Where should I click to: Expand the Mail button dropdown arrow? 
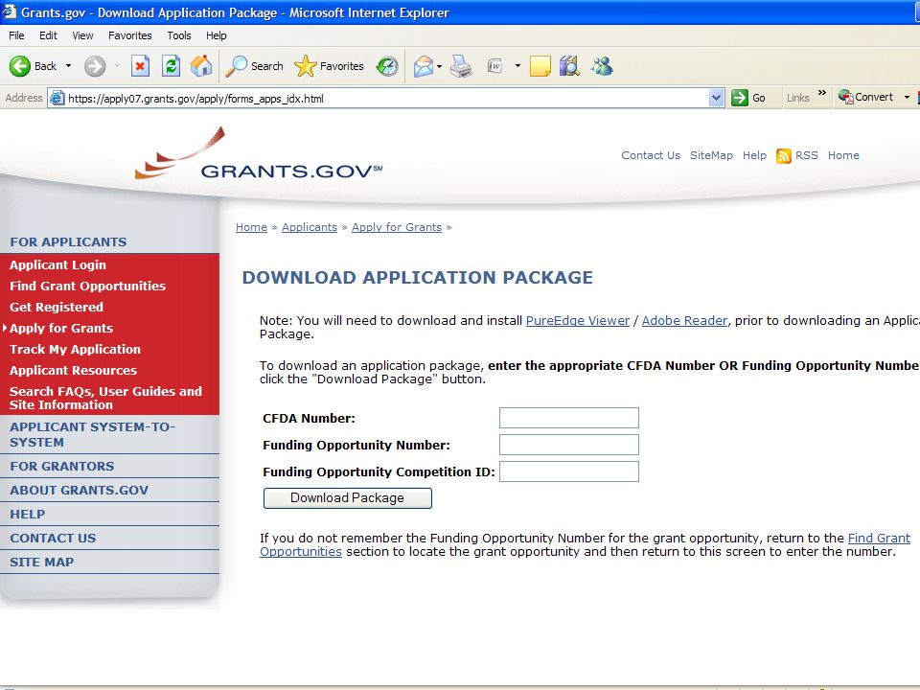click(x=440, y=66)
